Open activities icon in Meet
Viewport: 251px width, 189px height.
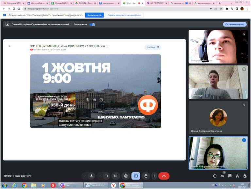237,176
